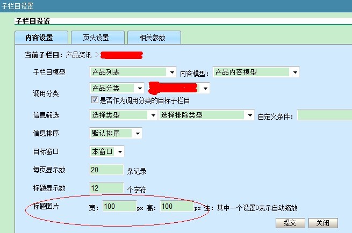Viewport: 352px width, 233px height.
Task: Open the 选择类型 filter dropdown
Action: pos(124,115)
